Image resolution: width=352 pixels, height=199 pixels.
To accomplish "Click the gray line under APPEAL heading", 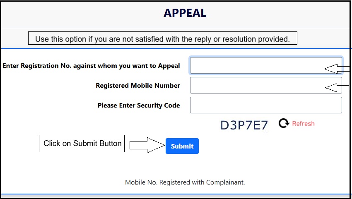I will tap(176, 28).
